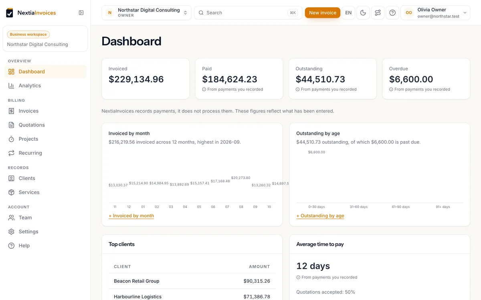481x300 pixels.
Task: Open Settings from the sidebar
Action: click(45, 232)
